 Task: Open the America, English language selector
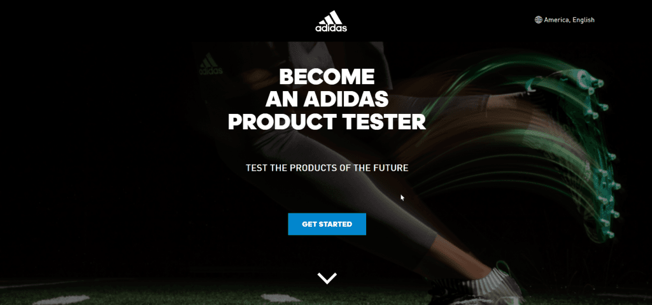(x=565, y=20)
